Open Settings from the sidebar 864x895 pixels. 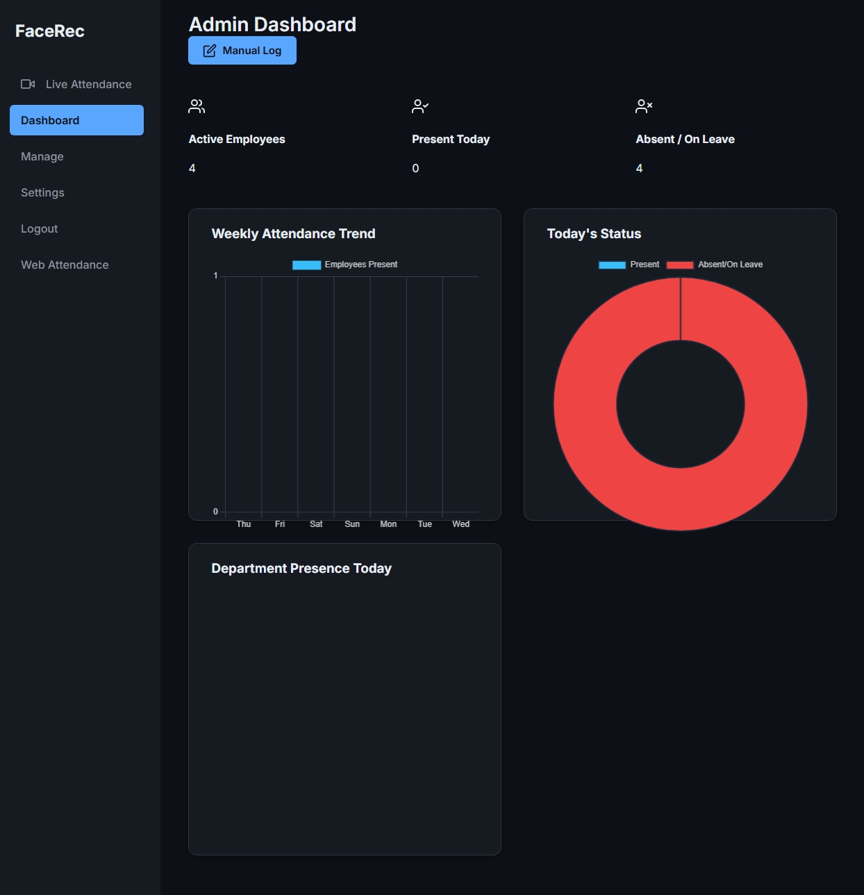[76, 192]
